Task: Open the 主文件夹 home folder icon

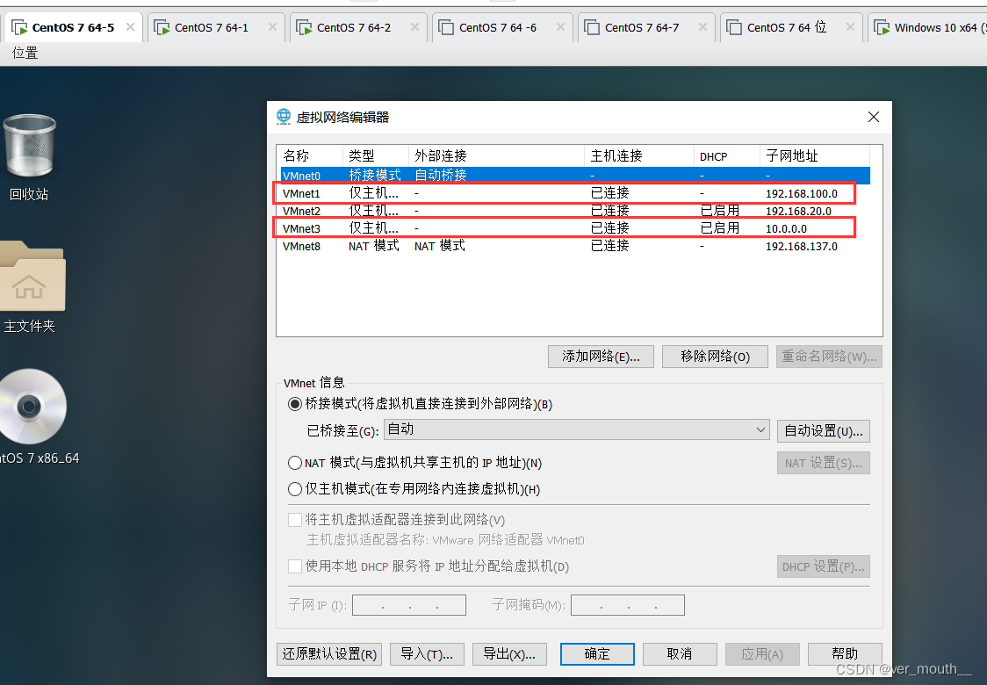Action: (32, 276)
